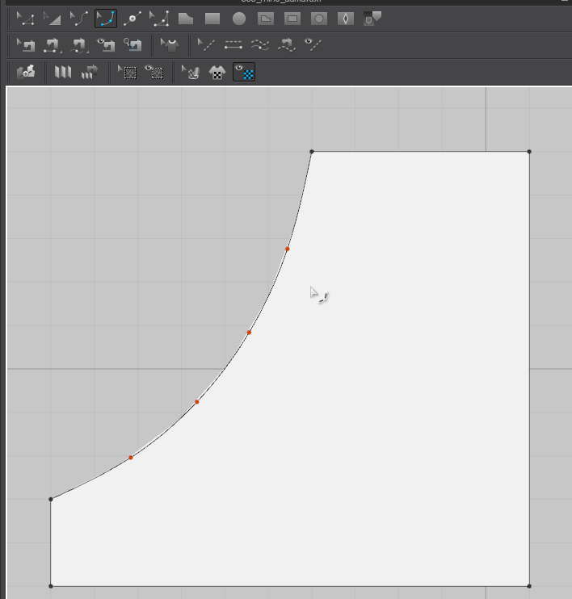Select the Trace pattern tool
Image resolution: width=572 pixels, height=599 pixels.
(x=372, y=19)
